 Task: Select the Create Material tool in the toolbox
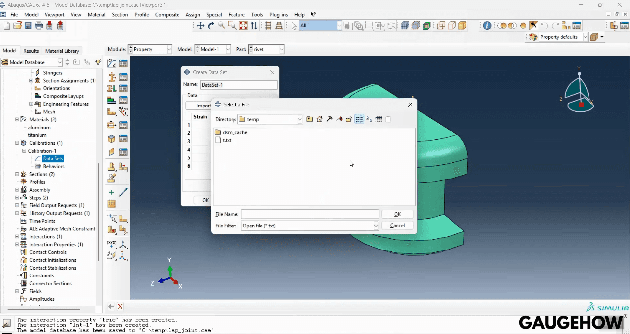coord(111,63)
